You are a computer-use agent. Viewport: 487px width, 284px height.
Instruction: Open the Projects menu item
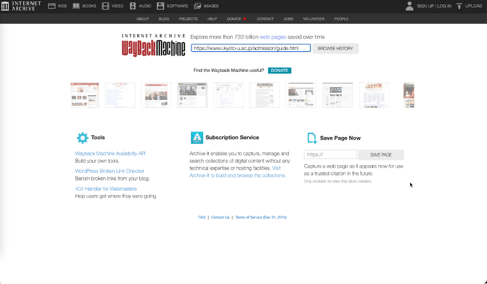pyautogui.click(x=188, y=19)
